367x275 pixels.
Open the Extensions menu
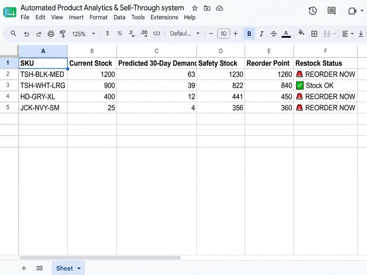[164, 17]
